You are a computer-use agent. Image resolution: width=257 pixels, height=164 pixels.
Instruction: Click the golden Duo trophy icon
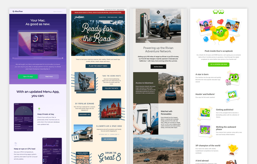tap(233, 149)
